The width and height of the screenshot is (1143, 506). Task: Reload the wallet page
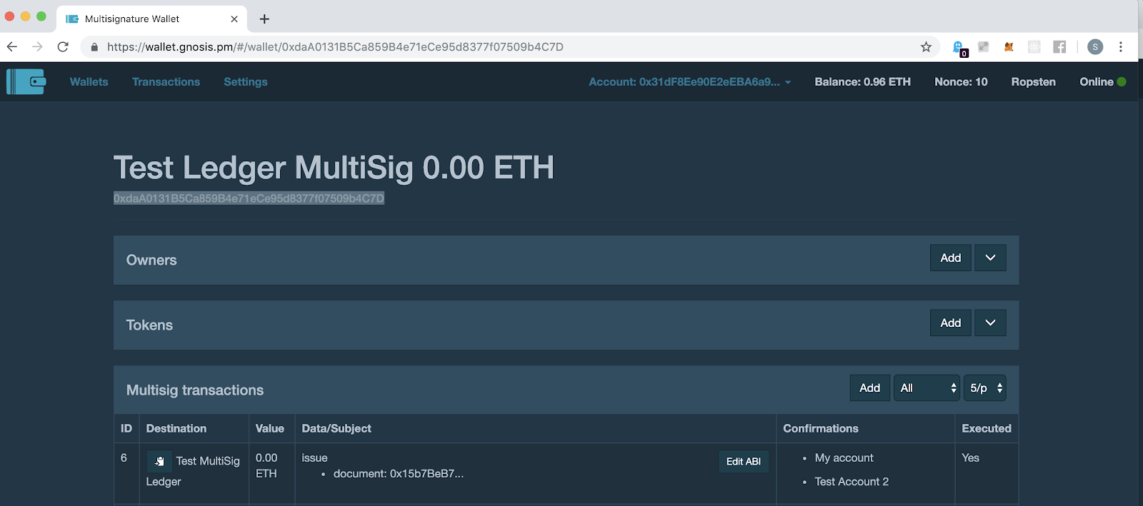tap(63, 47)
